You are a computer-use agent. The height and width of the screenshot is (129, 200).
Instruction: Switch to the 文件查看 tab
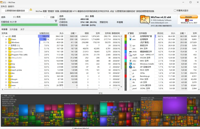(14, 29)
